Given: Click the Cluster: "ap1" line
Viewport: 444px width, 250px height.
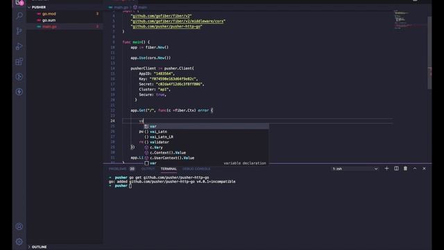Looking at the screenshot, I should click(x=155, y=90).
